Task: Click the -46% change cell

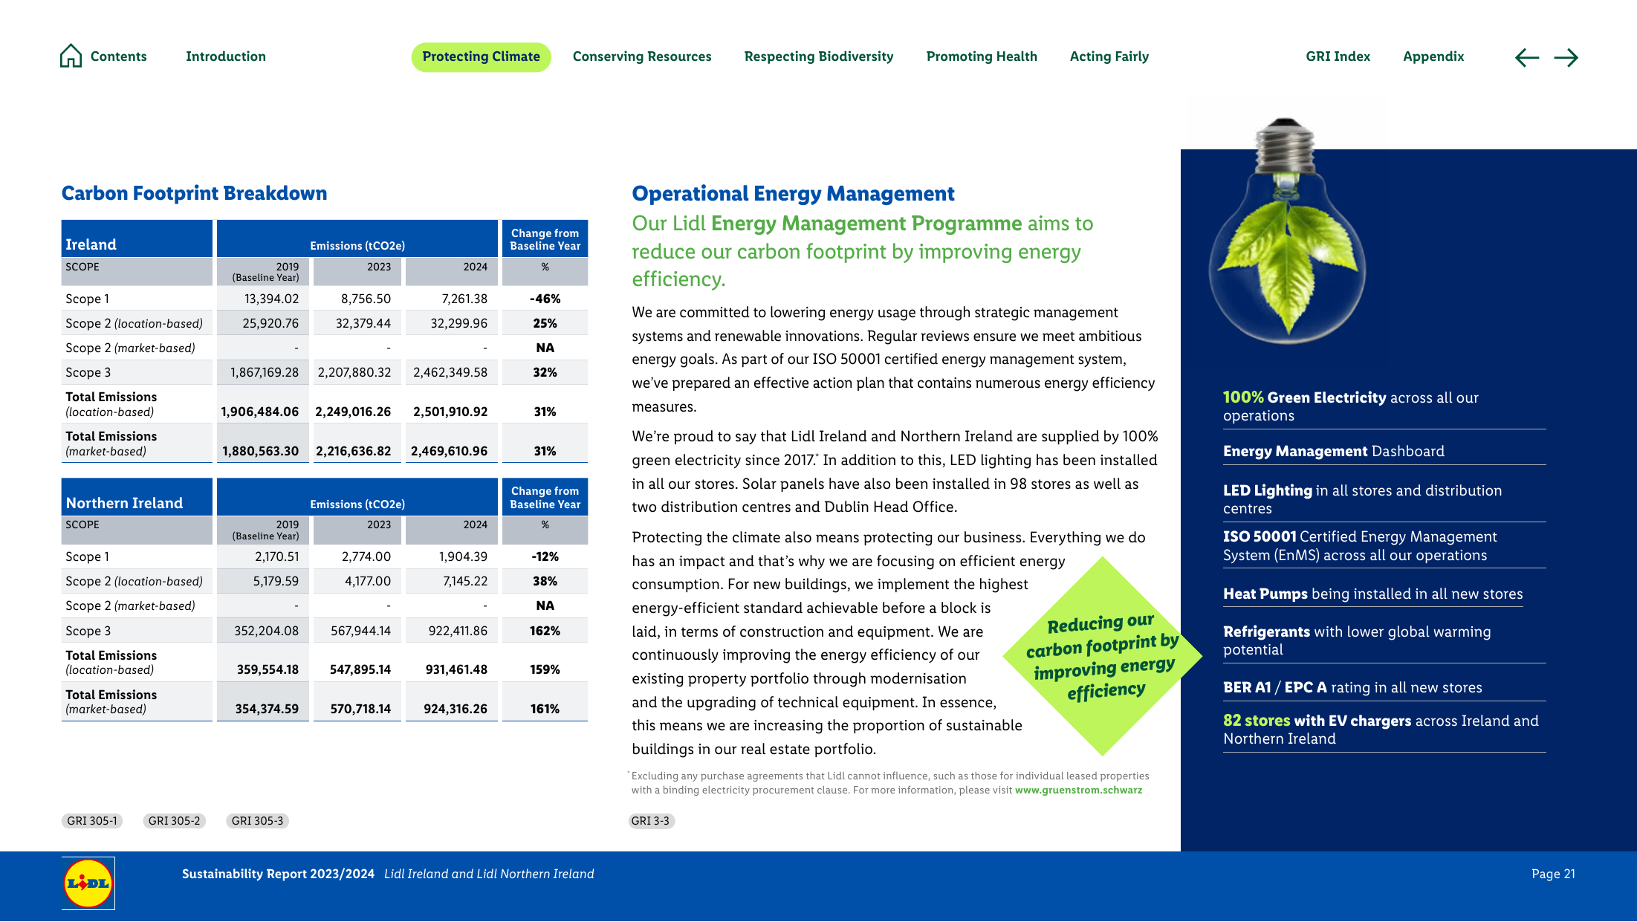Action: 545,299
